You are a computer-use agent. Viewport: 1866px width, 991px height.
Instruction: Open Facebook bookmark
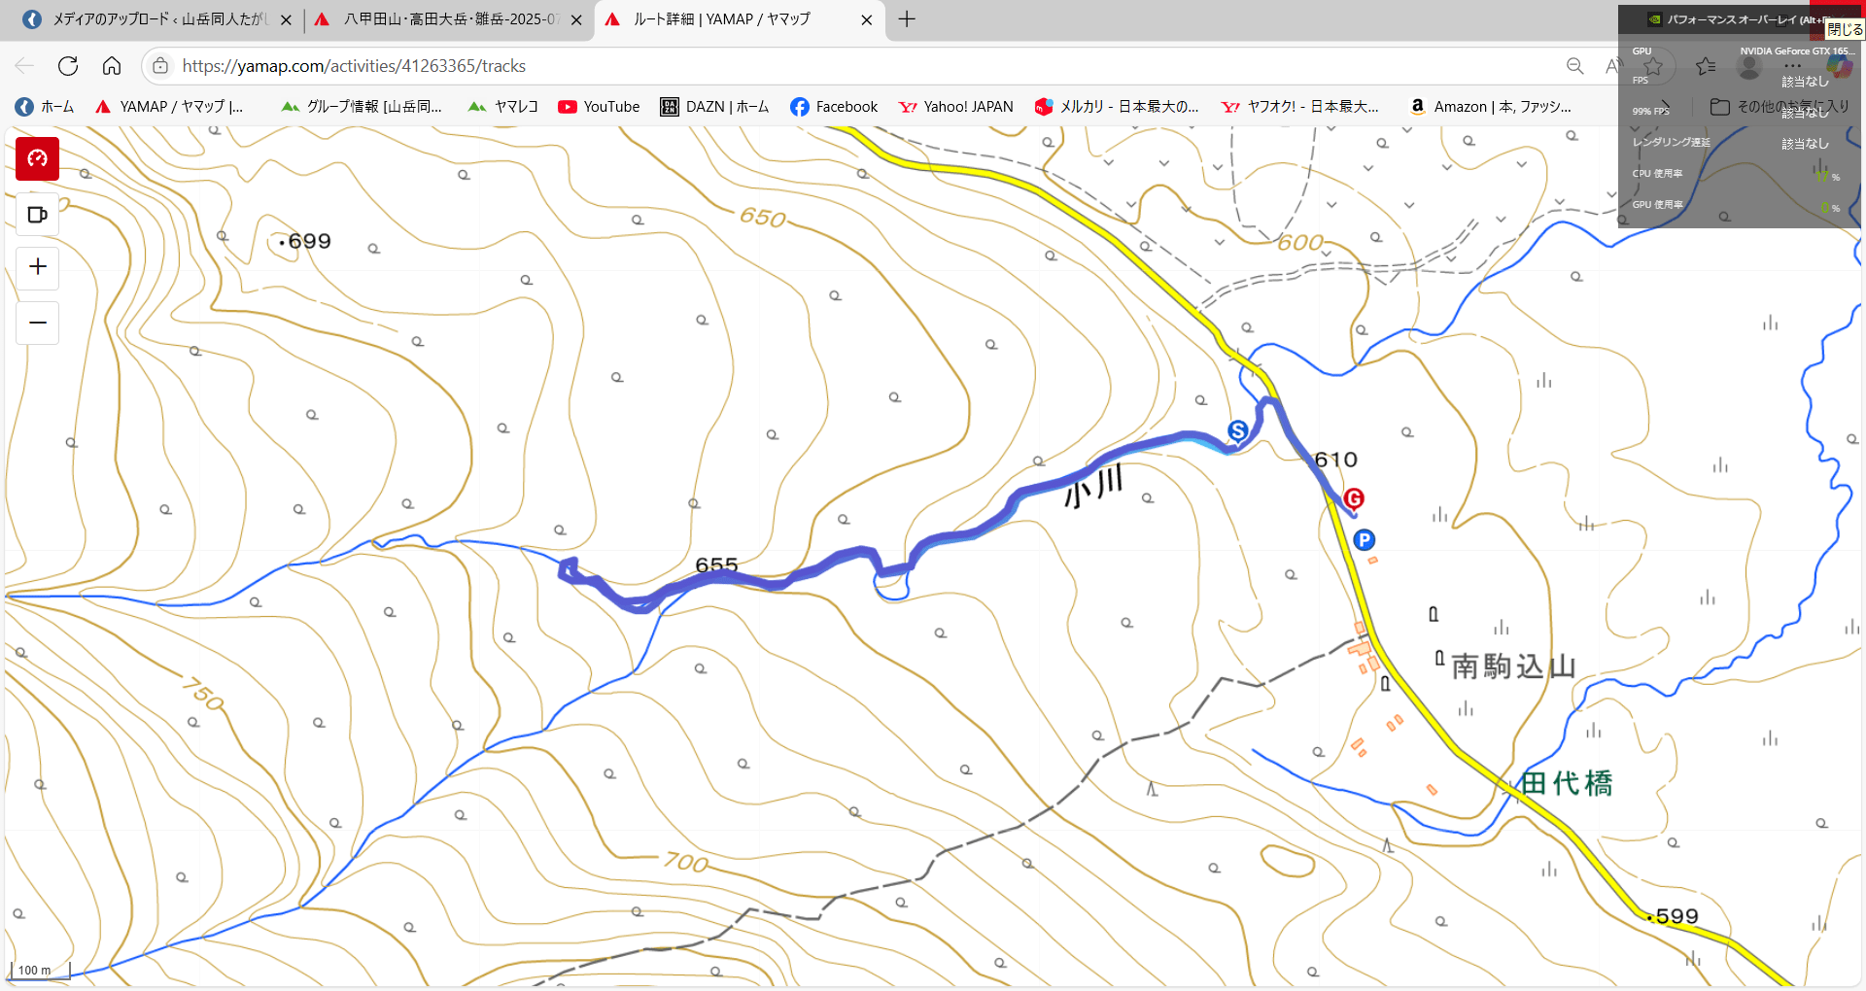click(x=834, y=107)
